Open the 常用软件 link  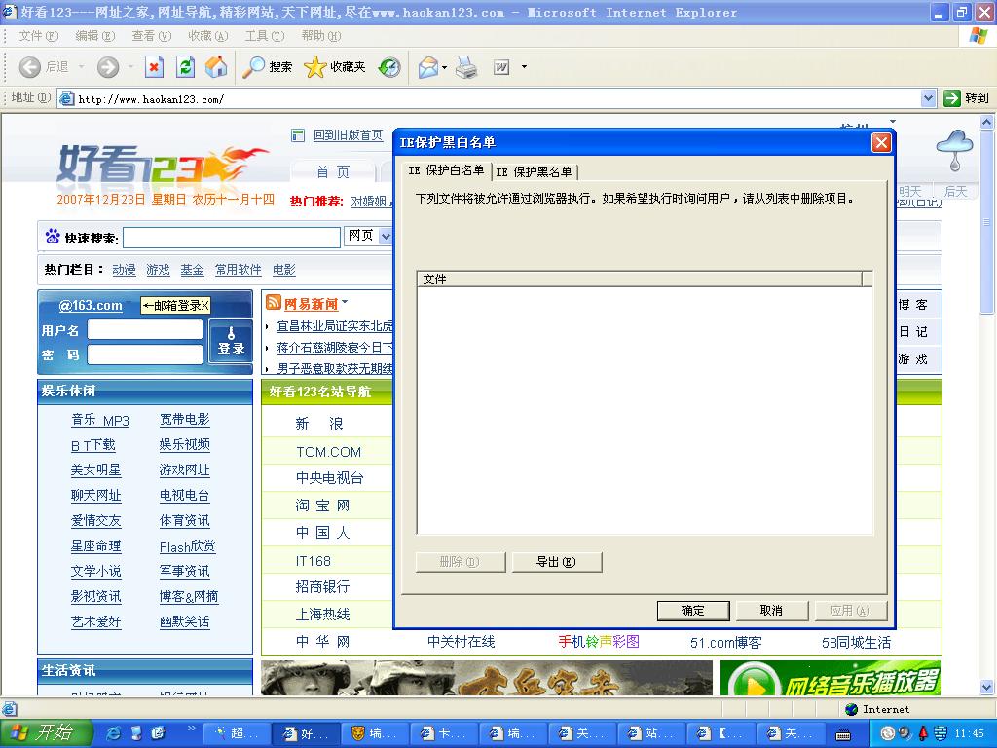point(238,270)
